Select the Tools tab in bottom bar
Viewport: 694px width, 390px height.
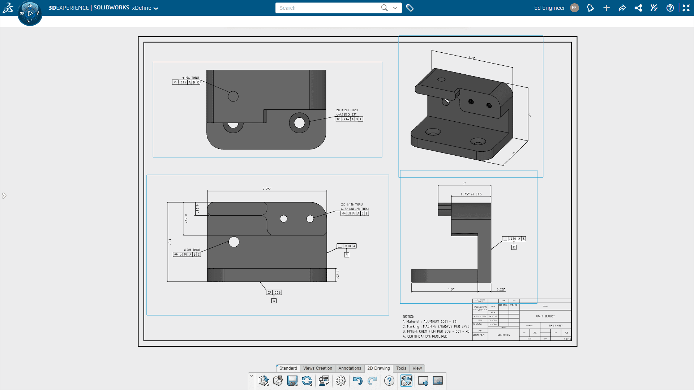401,368
